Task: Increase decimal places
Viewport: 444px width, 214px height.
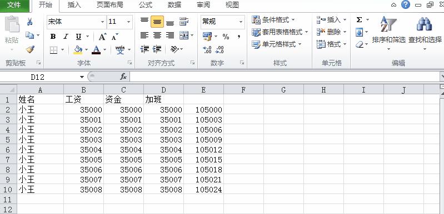Action: [x=207, y=50]
